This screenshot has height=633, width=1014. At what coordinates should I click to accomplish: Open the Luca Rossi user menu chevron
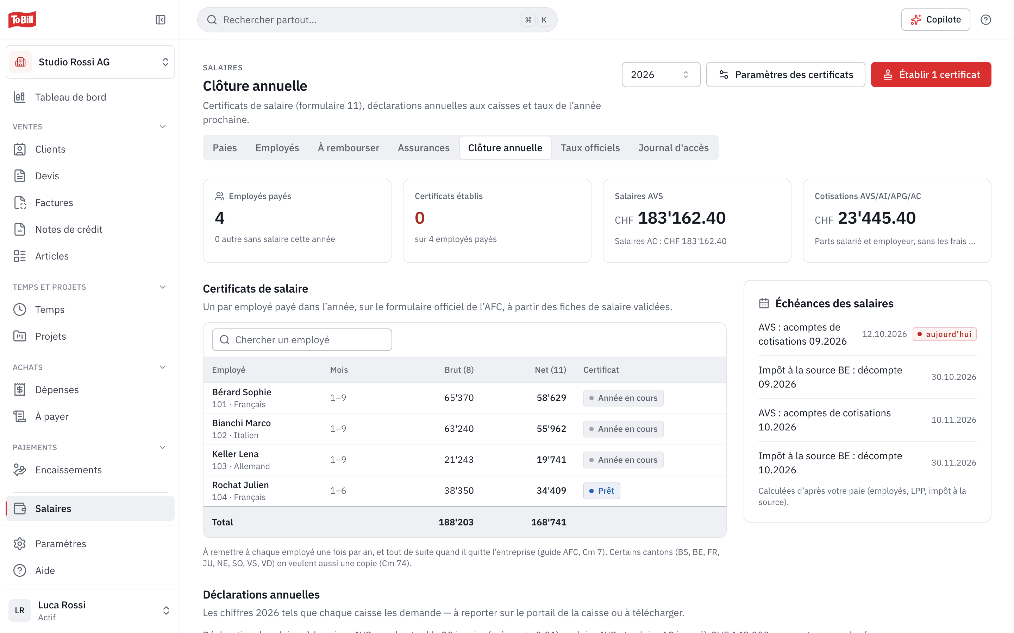166,610
